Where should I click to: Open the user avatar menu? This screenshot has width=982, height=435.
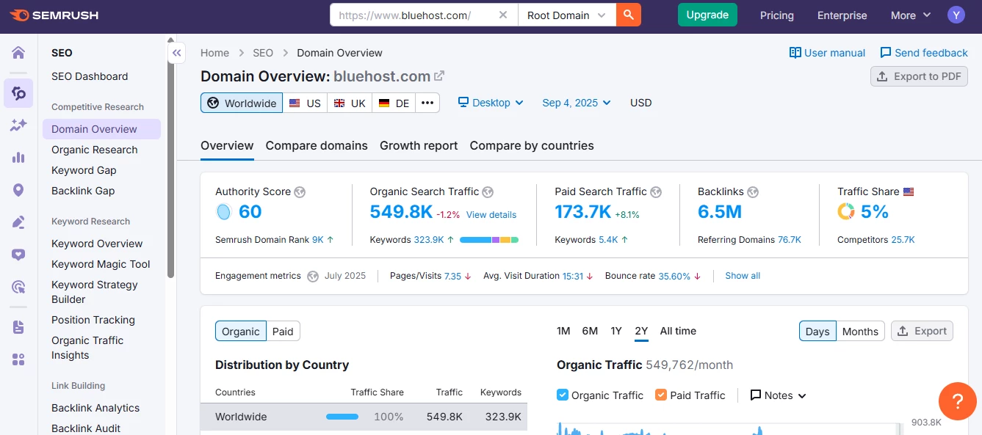click(x=956, y=15)
